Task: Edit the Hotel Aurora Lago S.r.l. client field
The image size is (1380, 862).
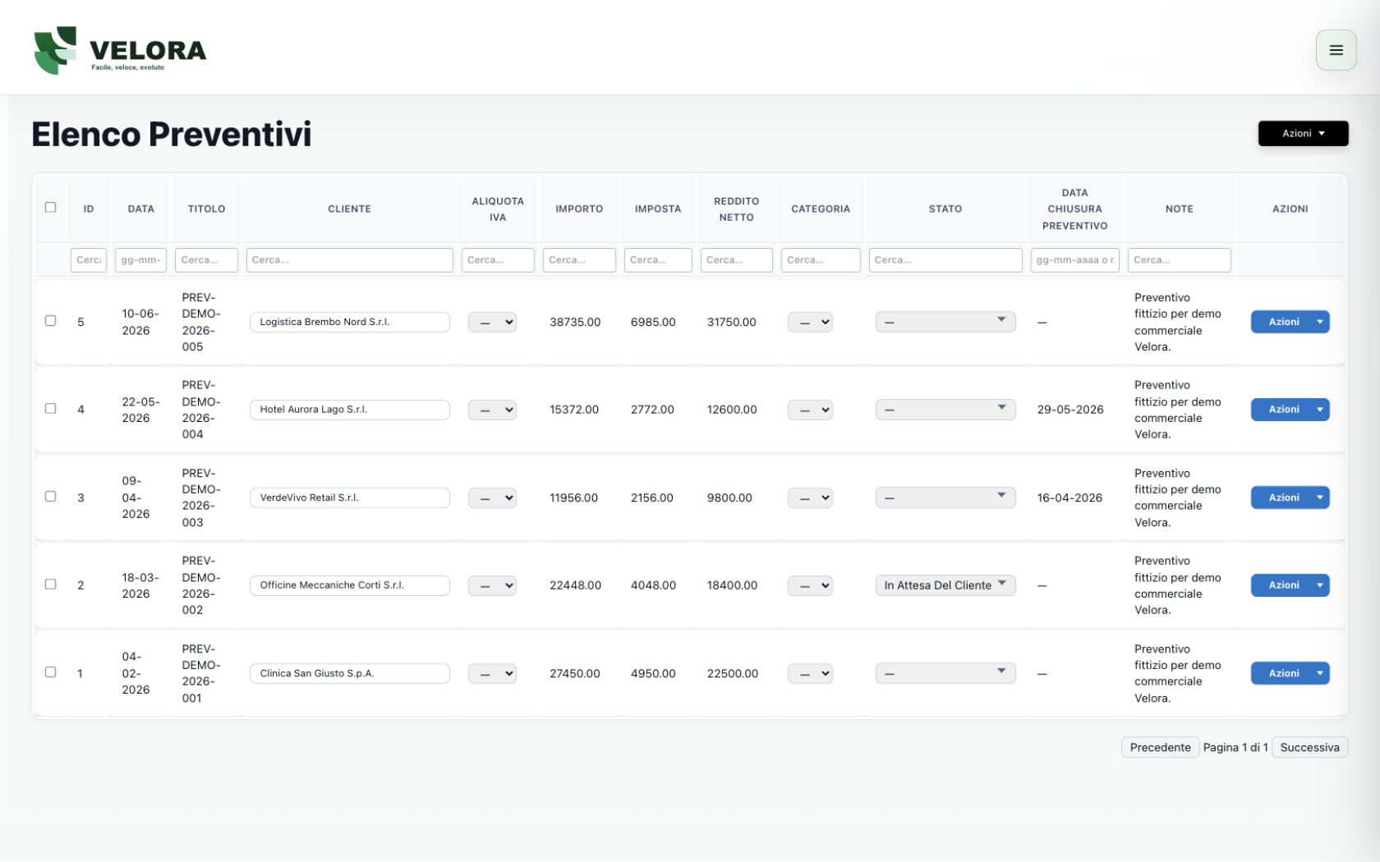Action: pyautogui.click(x=349, y=410)
